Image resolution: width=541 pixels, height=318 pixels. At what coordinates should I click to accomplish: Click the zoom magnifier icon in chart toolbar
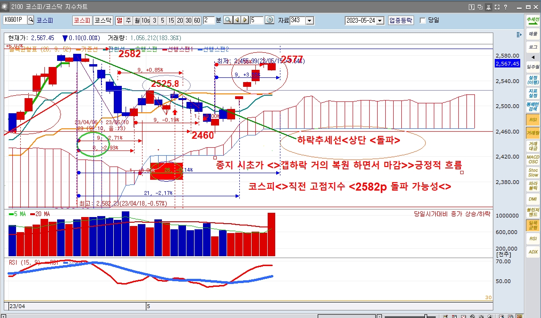pyautogui.click(x=228, y=20)
